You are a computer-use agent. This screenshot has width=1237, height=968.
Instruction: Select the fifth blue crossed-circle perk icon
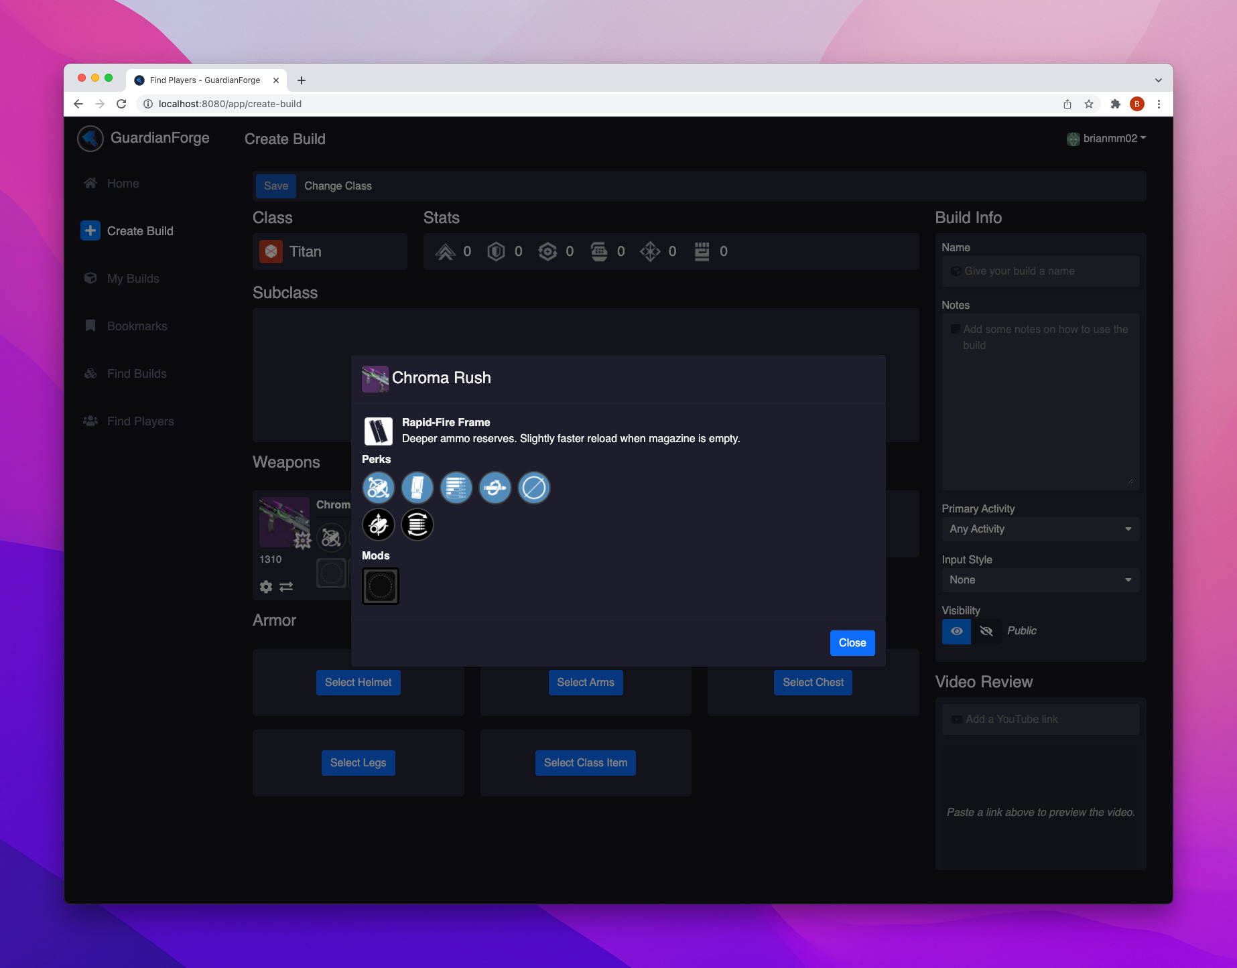[x=534, y=488]
